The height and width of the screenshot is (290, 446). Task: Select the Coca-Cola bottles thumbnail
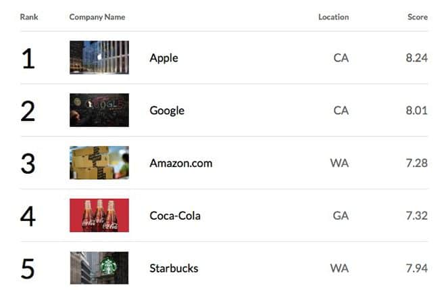(x=99, y=216)
